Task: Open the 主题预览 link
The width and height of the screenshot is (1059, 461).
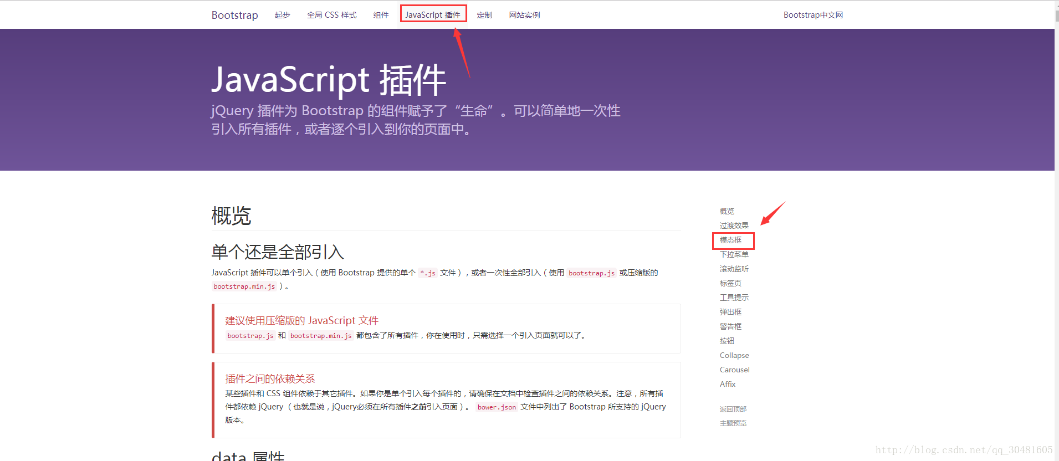Action: coord(733,423)
